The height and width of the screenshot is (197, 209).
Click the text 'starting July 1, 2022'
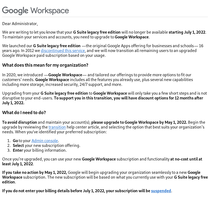[187, 32]
